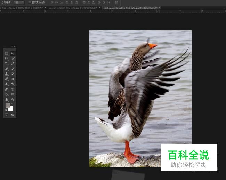
Task: Choose the Gradient tool
Action: click(x=13, y=79)
